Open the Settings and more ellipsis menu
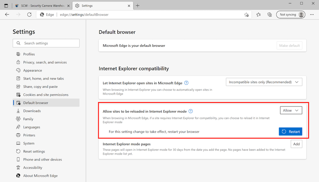The image size is (319, 182). click(x=312, y=15)
